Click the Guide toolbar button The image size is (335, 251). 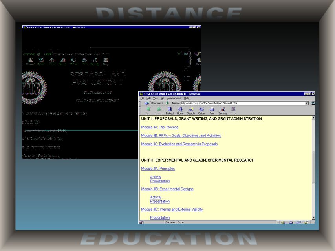(201, 111)
